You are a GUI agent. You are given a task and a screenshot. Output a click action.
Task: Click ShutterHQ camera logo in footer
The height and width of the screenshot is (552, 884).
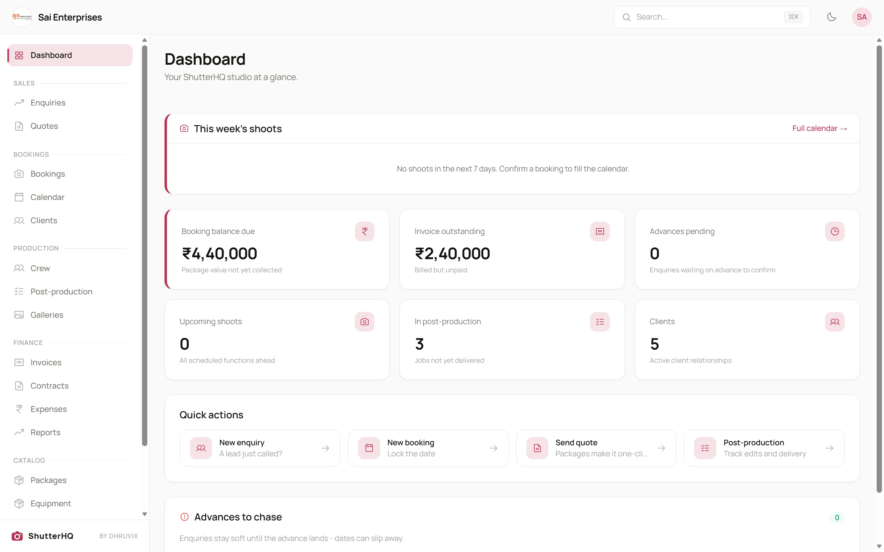(x=17, y=536)
